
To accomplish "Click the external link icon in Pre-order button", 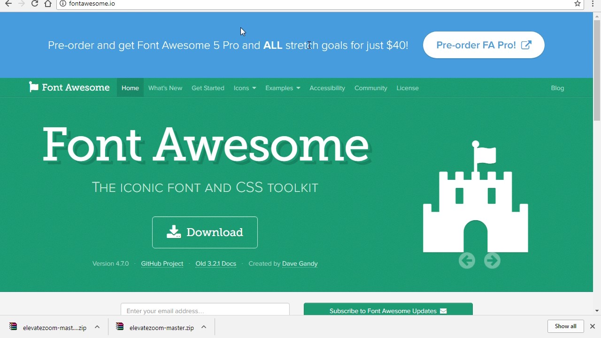I will coord(526,45).
